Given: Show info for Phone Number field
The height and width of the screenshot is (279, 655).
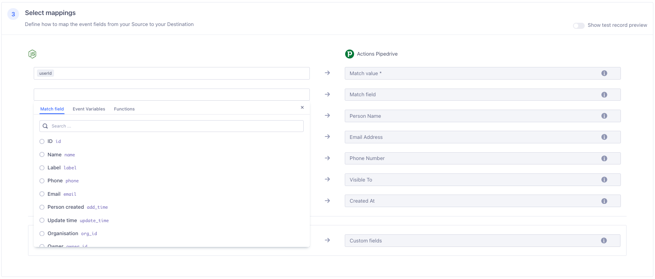Looking at the screenshot, I should (x=604, y=158).
